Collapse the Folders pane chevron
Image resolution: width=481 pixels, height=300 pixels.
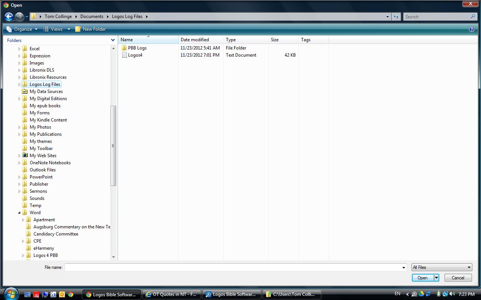(x=113, y=40)
